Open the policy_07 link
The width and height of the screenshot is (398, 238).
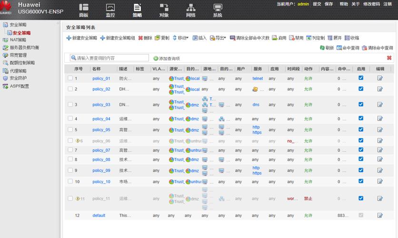pyautogui.click(x=101, y=150)
